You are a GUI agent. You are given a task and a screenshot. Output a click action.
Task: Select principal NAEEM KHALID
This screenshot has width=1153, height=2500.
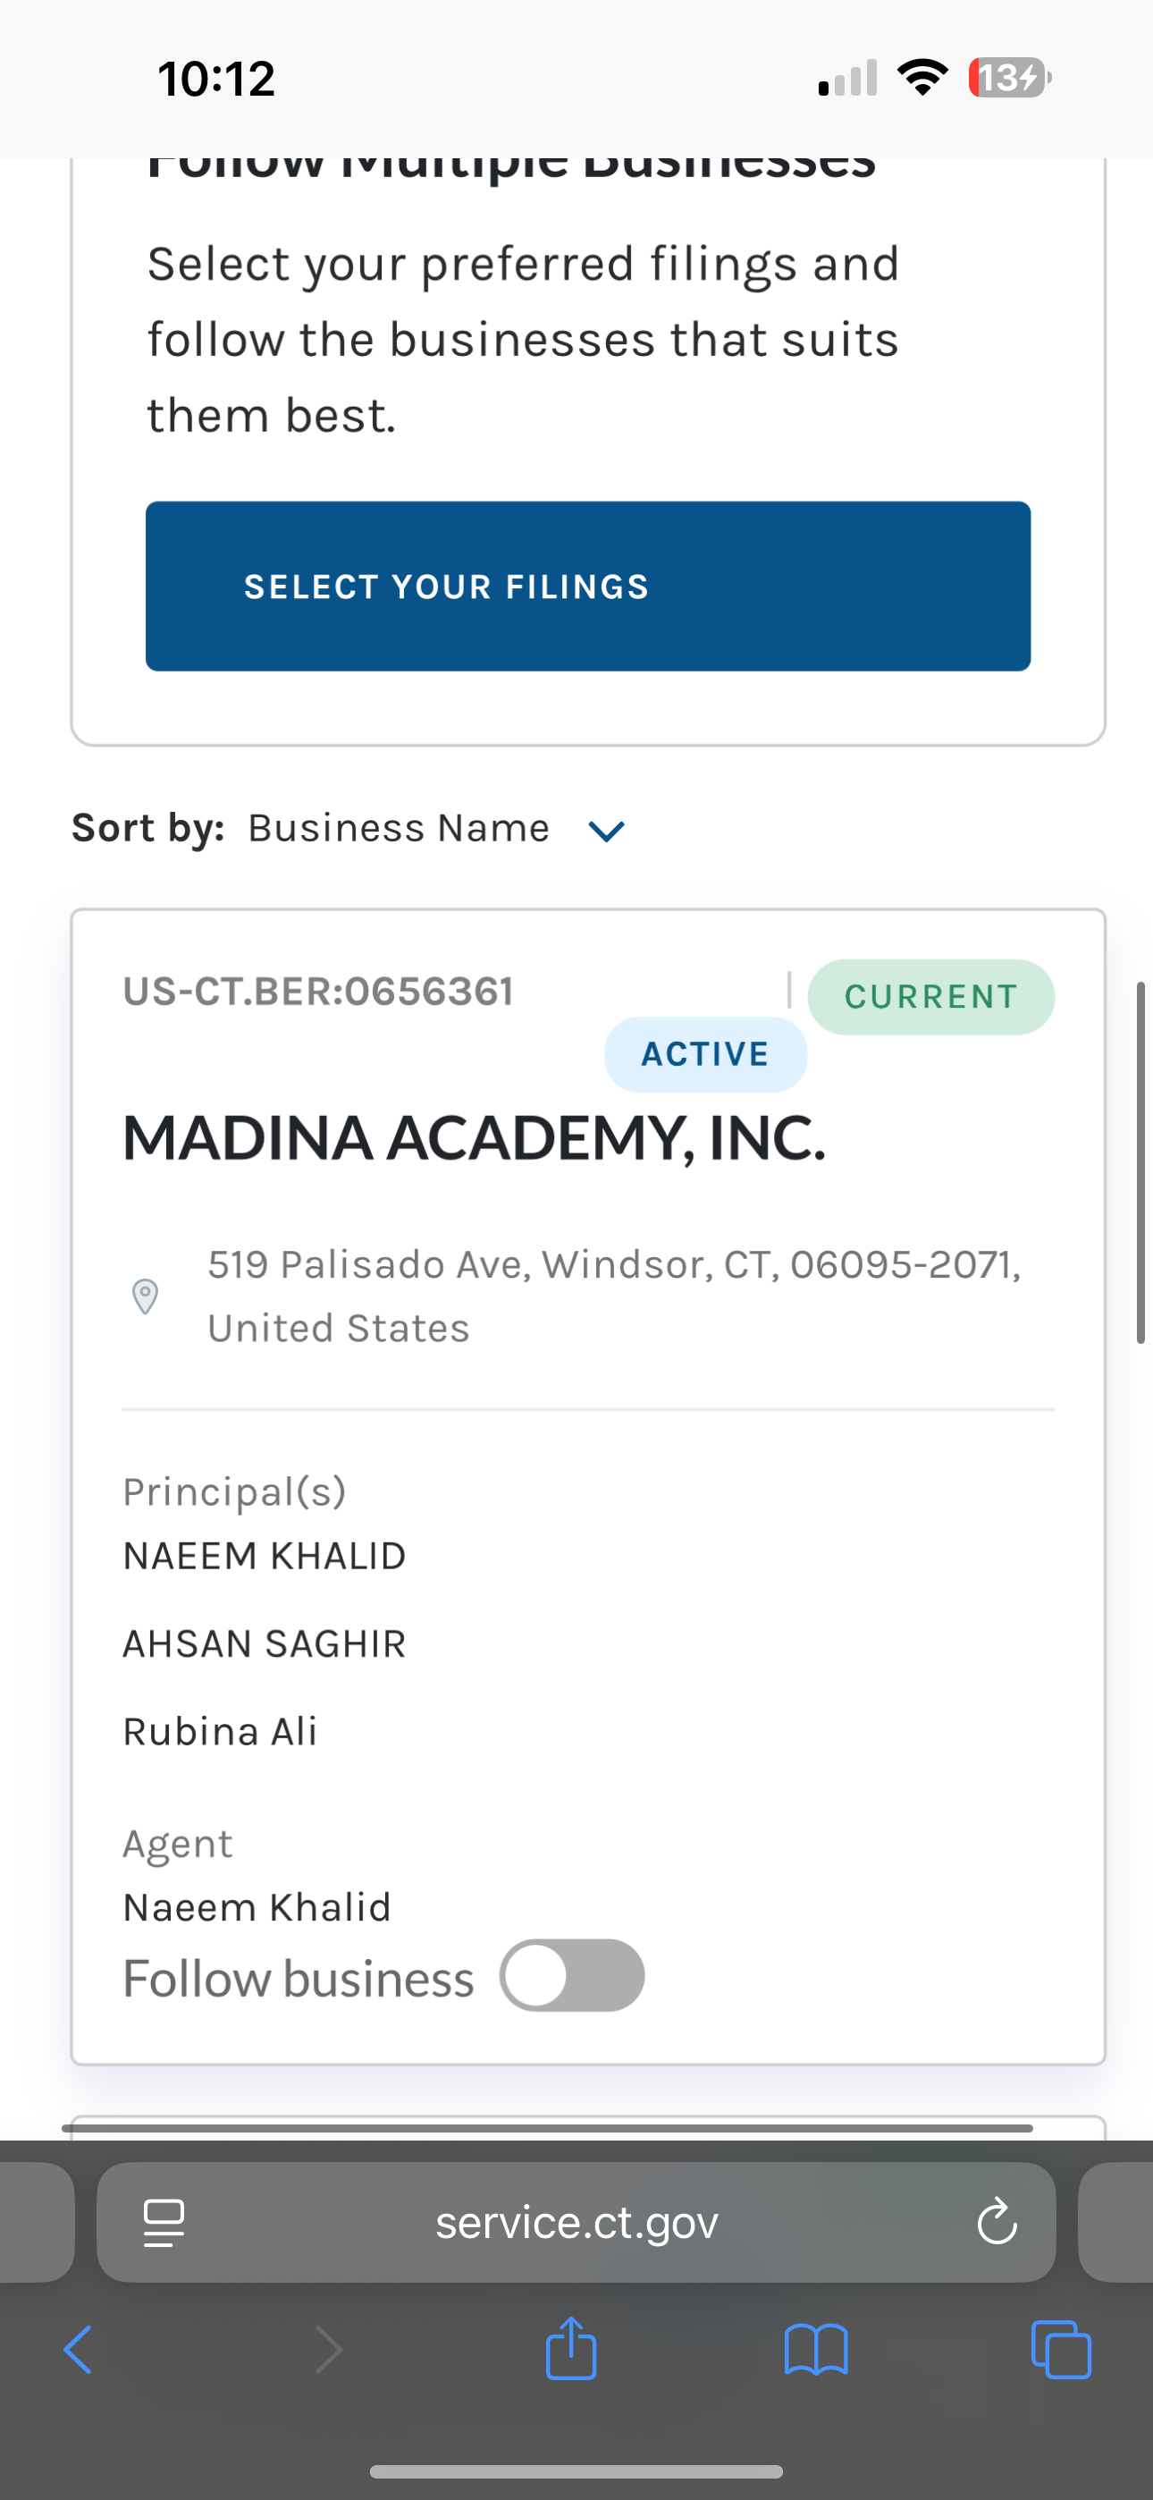click(x=264, y=1556)
